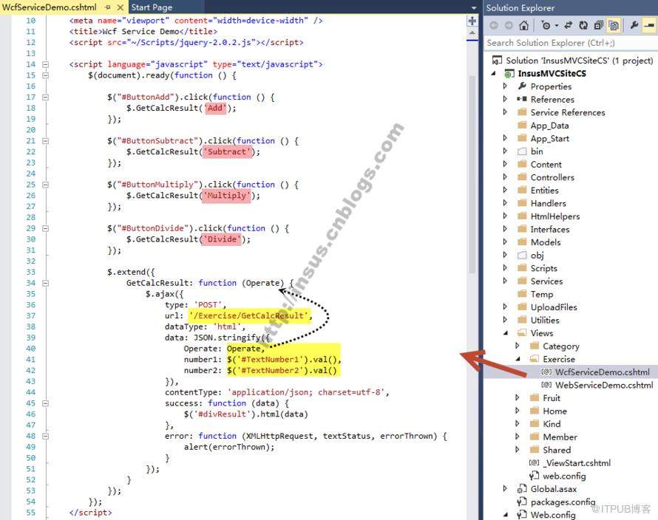
Task: Click the Home icon in Solution Explorer toolbar
Action: coord(523,26)
